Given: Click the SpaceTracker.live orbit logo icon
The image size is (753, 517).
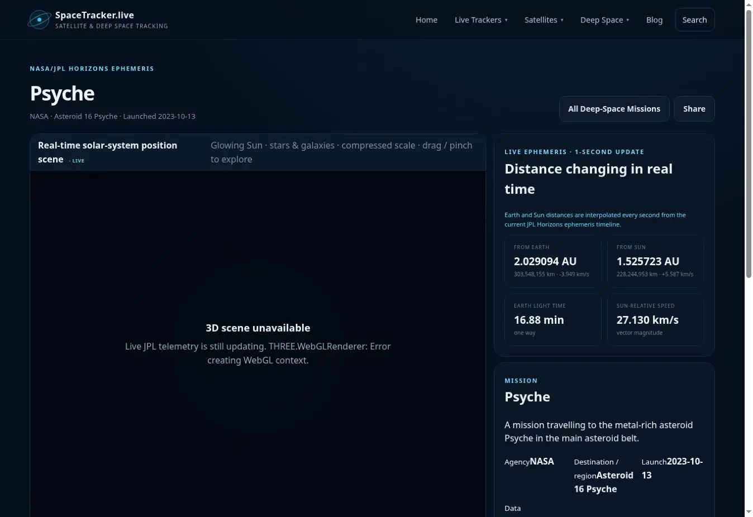Looking at the screenshot, I should tap(40, 20).
